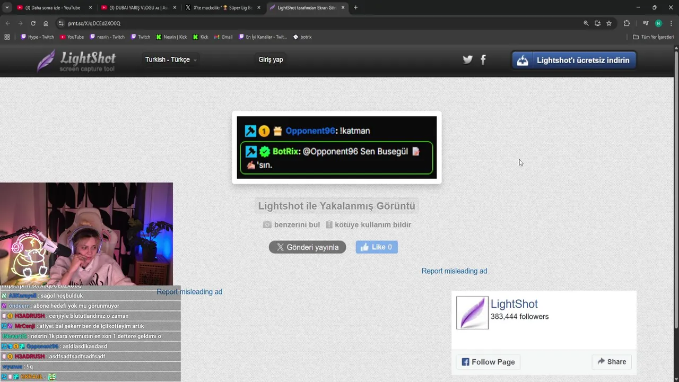View site information icon in address bar
Screen dimensions: 679x382
(61, 23)
